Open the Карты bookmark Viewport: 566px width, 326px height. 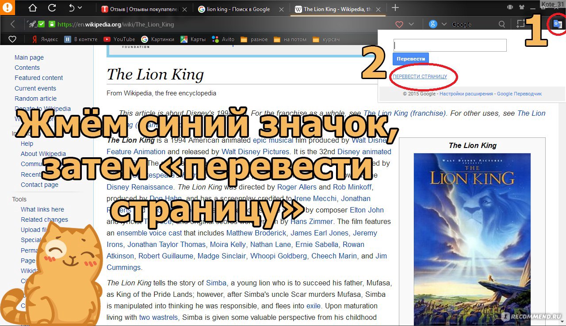coord(193,39)
